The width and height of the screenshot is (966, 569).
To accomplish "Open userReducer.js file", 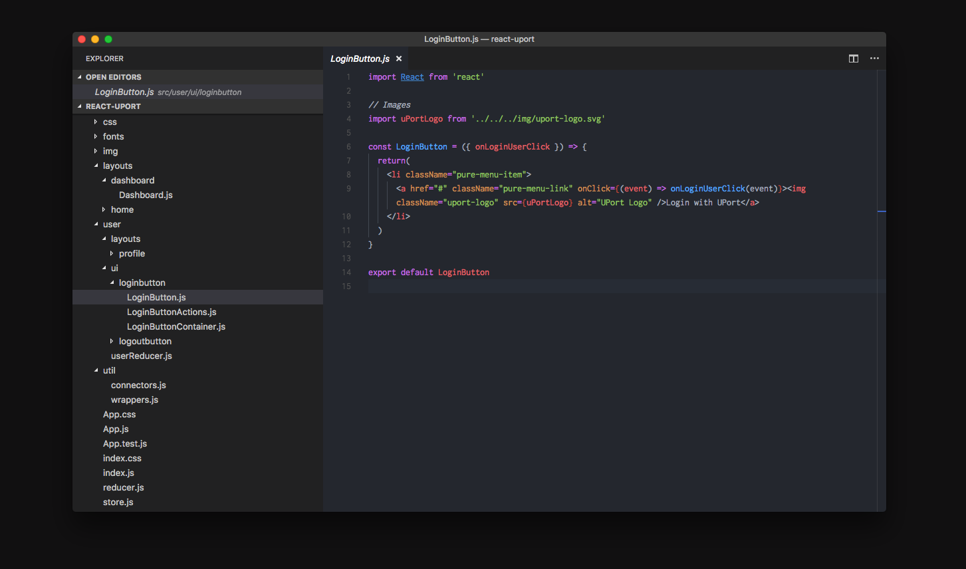I will click(141, 356).
